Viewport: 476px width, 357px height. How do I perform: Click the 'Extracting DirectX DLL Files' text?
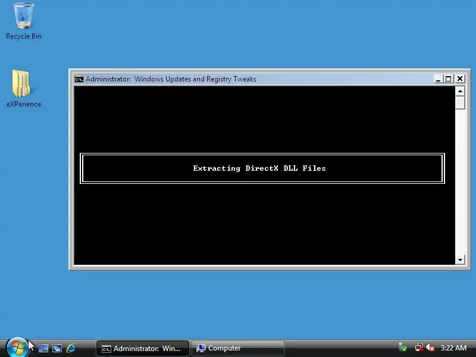pyautogui.click(x=259, y=168)
